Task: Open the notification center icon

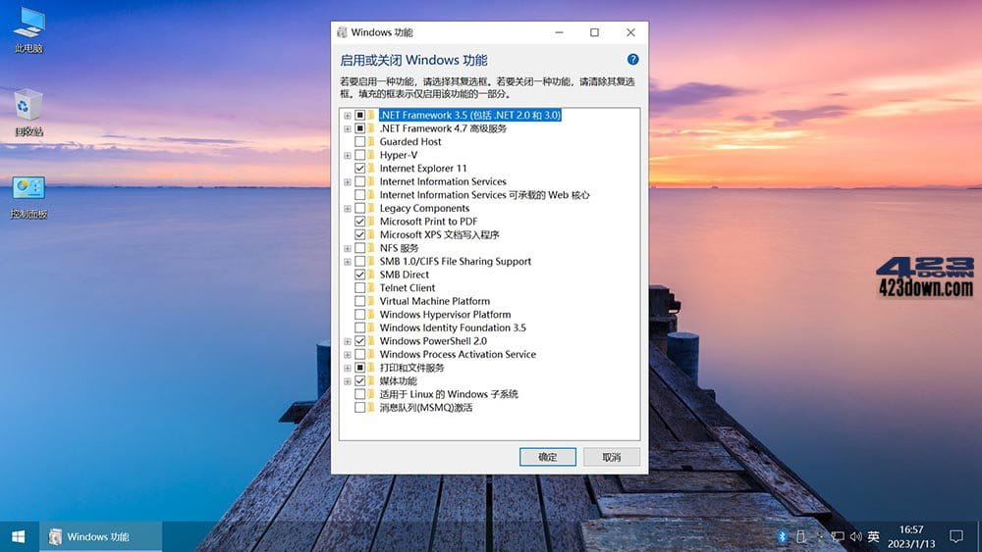Action: coord(955,536)
